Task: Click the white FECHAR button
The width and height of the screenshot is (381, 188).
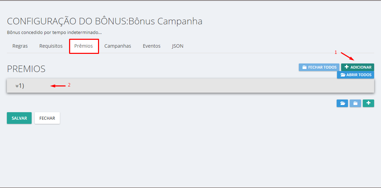Action: [x=47, y=118]
